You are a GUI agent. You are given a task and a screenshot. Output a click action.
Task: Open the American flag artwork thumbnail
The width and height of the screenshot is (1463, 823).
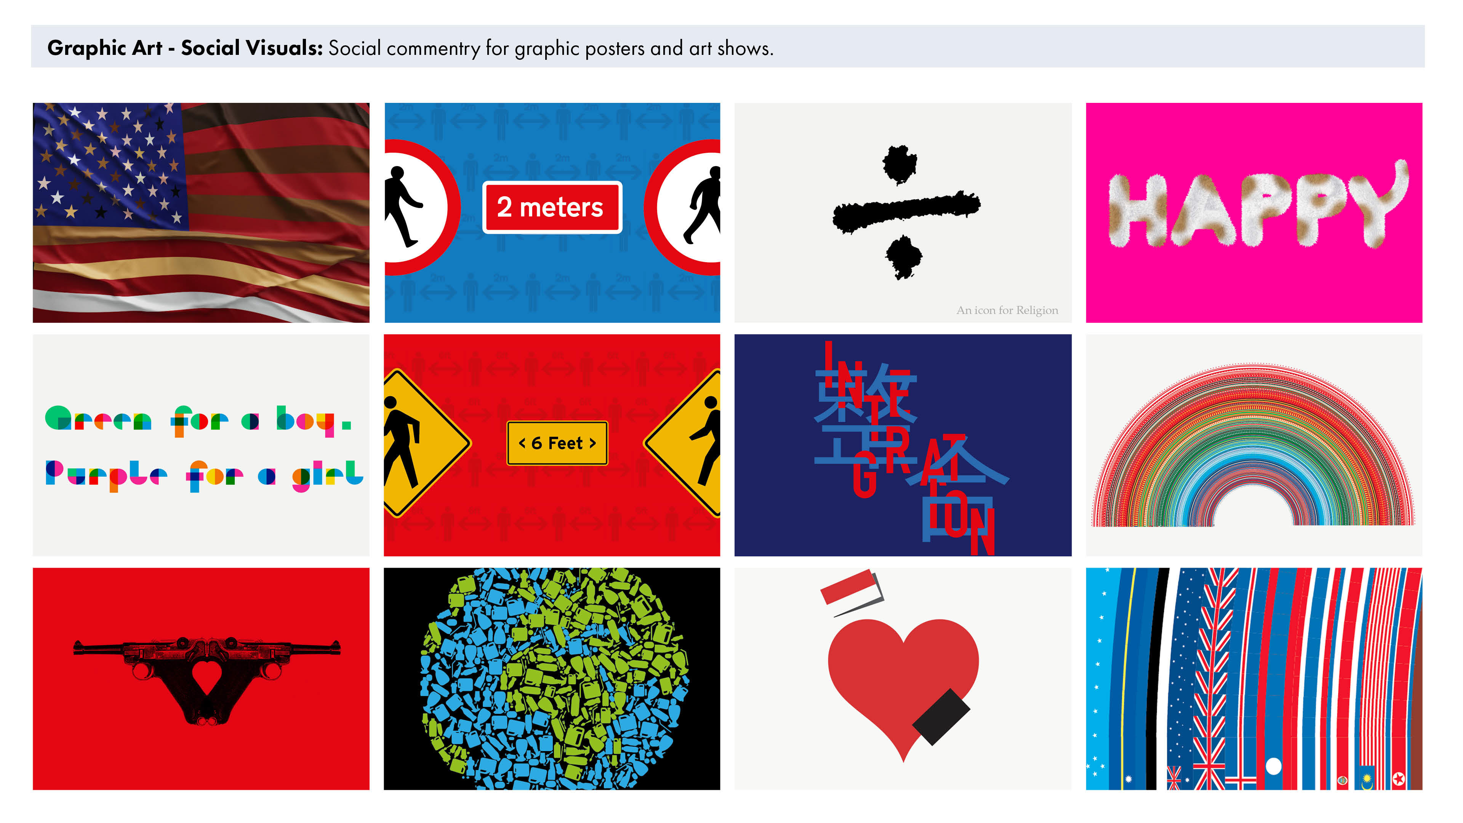(201, 213)
